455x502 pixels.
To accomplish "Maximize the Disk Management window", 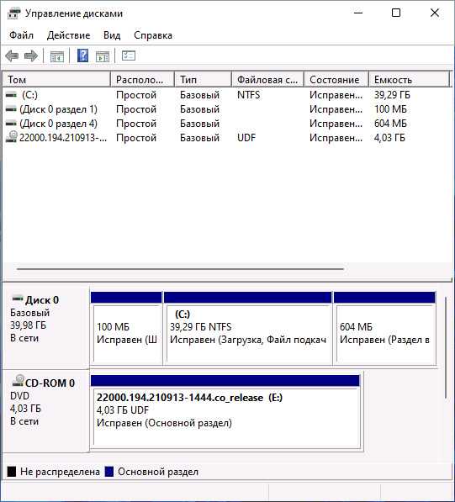I will coord(396,13).
